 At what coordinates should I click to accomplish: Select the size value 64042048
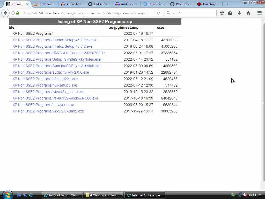[169, 98]
